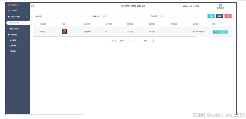246x119 pixels.
Task: Click the 商城管理 group icon in sidebar
Action: 9,35
